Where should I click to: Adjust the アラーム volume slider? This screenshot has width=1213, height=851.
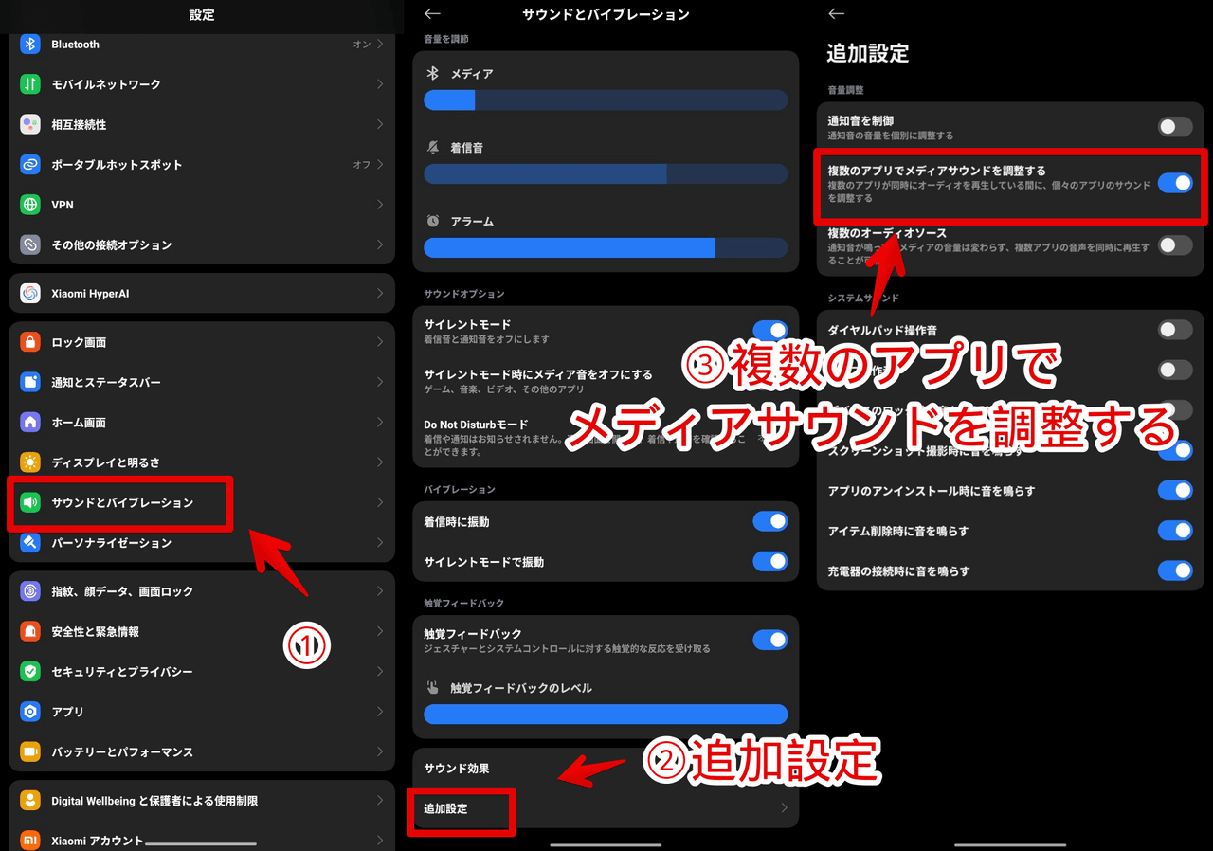click(x=606, y=248)
